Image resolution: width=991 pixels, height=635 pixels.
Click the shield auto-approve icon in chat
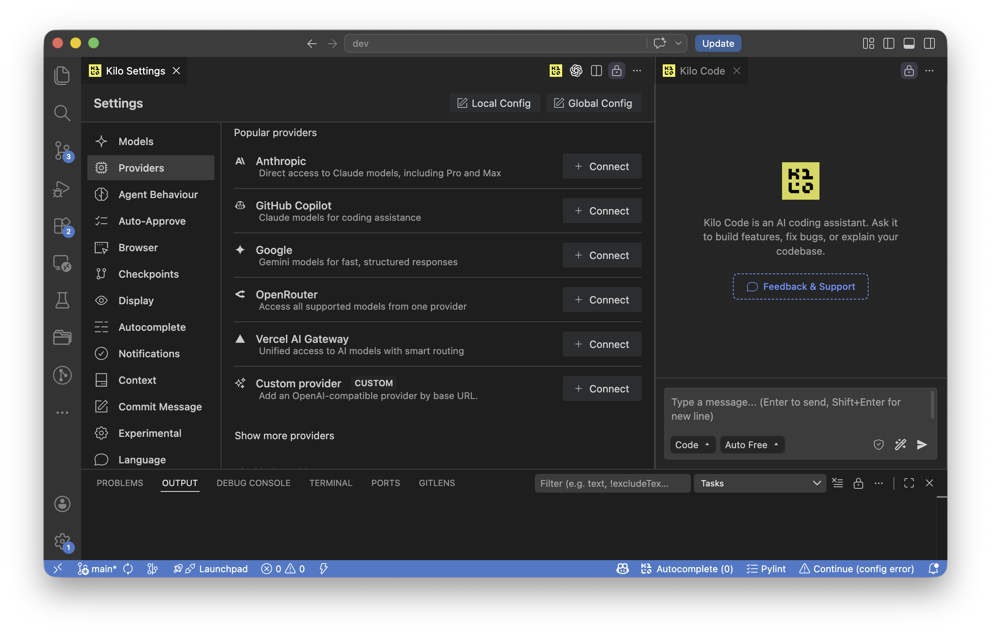tap(878, 445)
